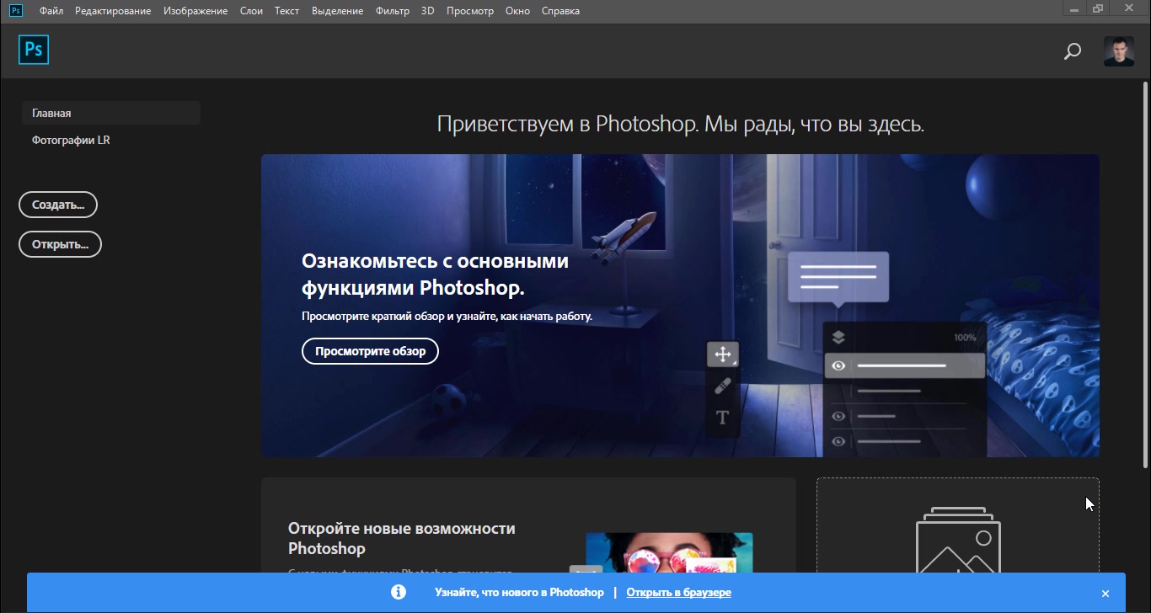Screen dimensions: 1151x613
Task: Click the Открыть... button
Action: coord(60,244)
